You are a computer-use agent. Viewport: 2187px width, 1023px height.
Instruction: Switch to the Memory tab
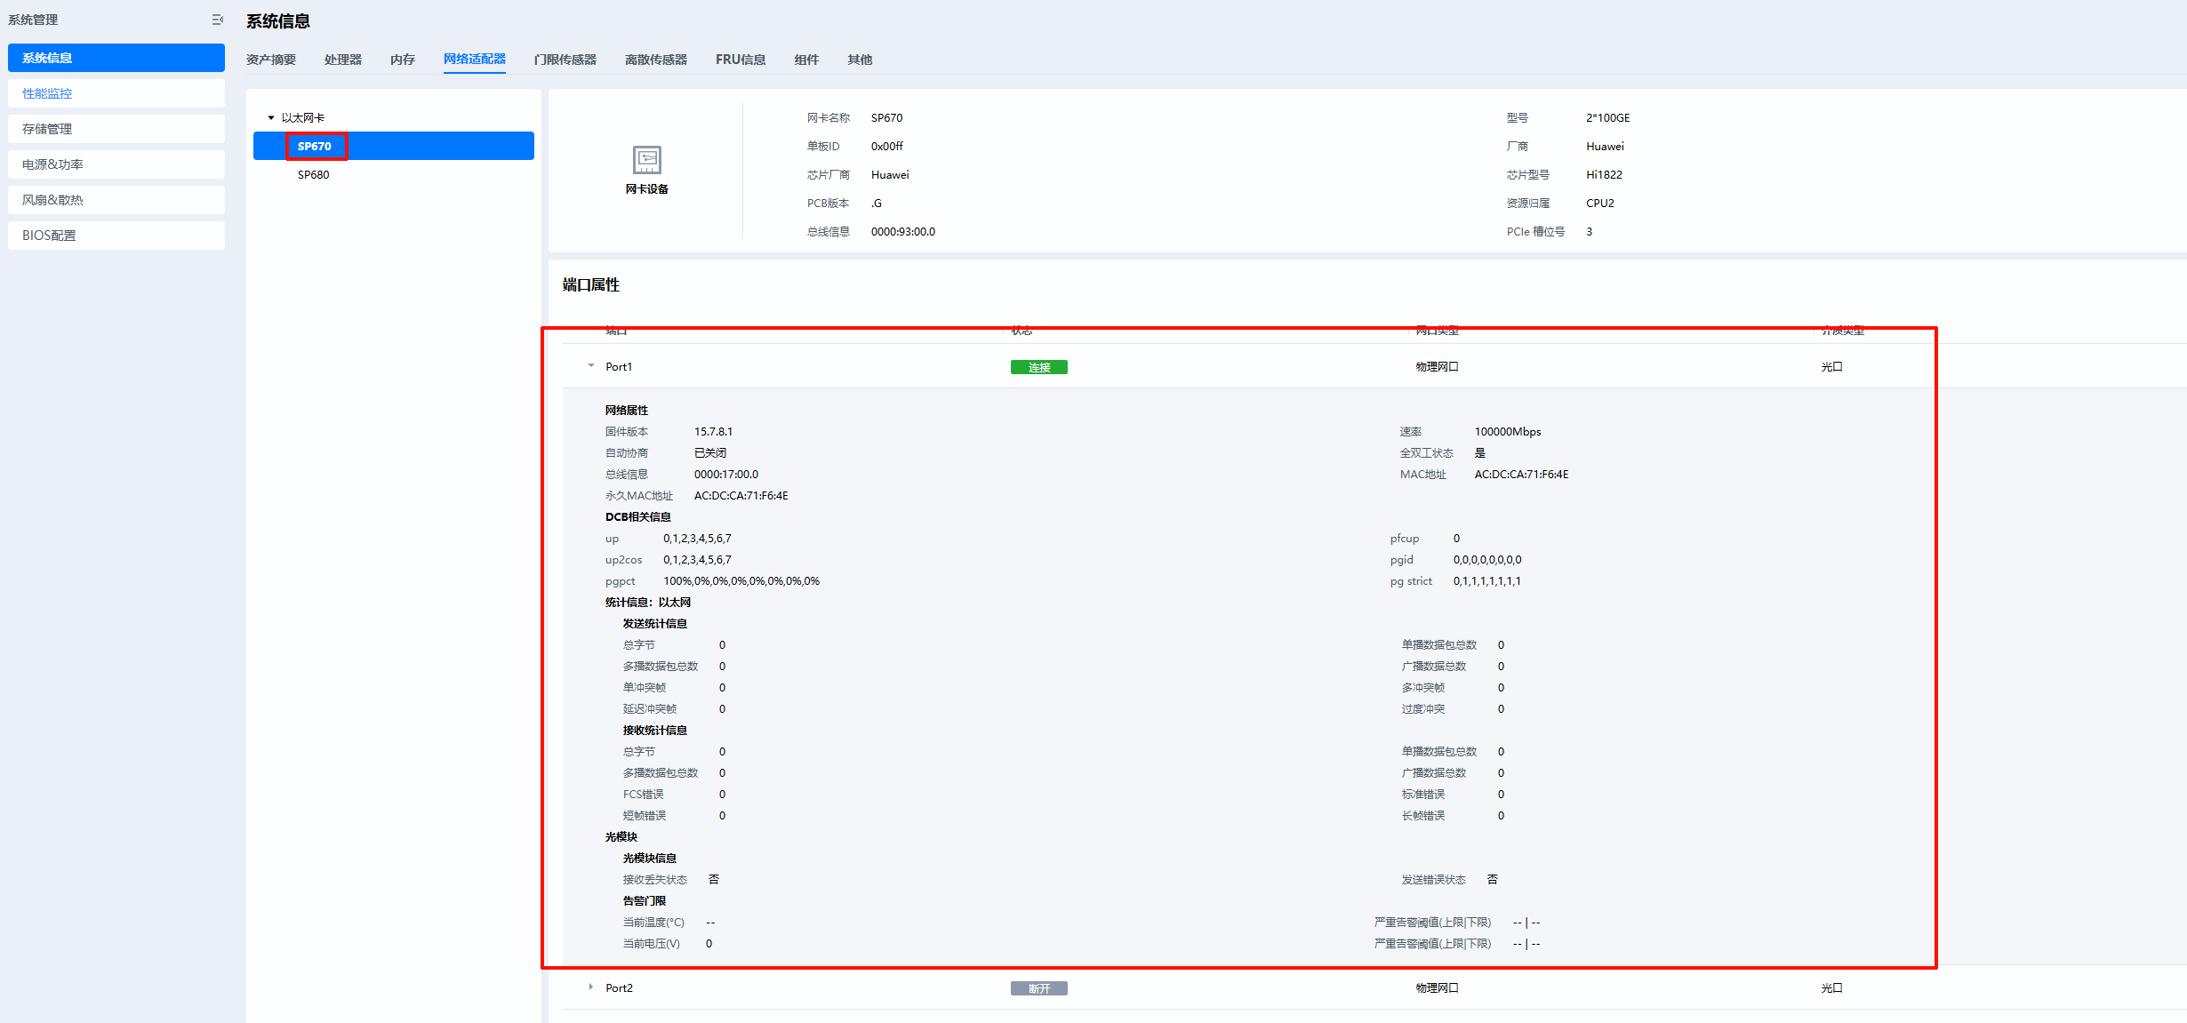click(x=402, y=60)
